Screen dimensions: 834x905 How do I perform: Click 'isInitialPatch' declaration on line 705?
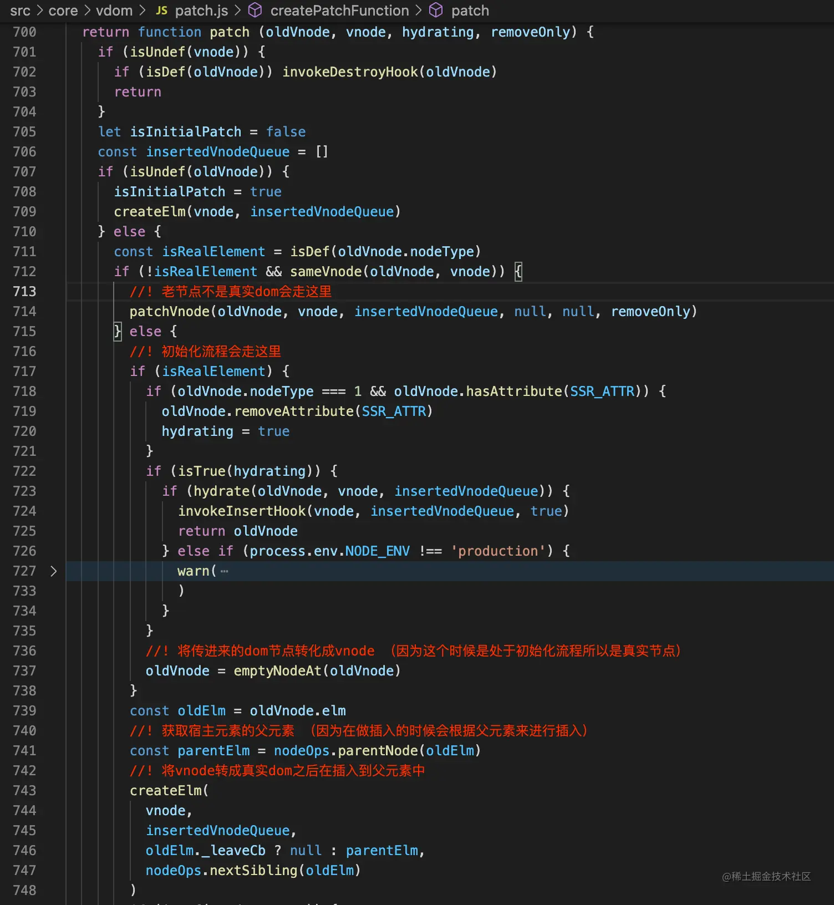tap(186, 132)
